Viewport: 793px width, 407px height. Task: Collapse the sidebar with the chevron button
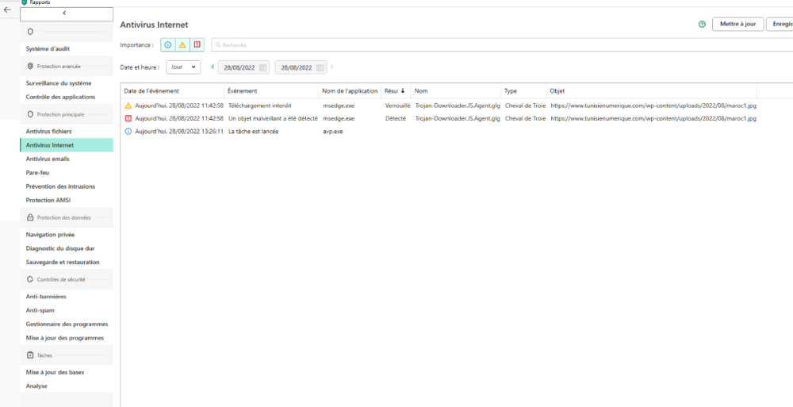click(x=67, y=14)
